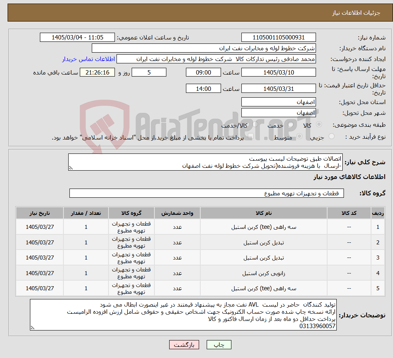Viewport: 393px width, 358px height.
Task: Click price validity date 1405/03/31
Action: click(278, 89)
